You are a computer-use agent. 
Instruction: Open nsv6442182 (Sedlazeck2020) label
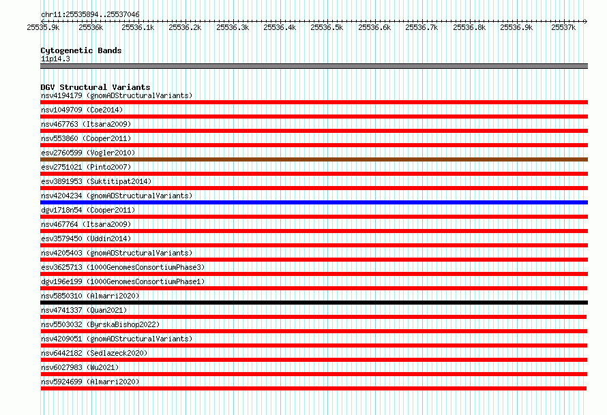click(x=94, y=353)
